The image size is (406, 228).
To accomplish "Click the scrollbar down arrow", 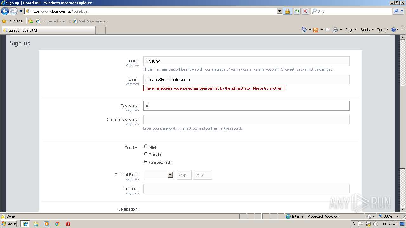I will click(403, 209).
